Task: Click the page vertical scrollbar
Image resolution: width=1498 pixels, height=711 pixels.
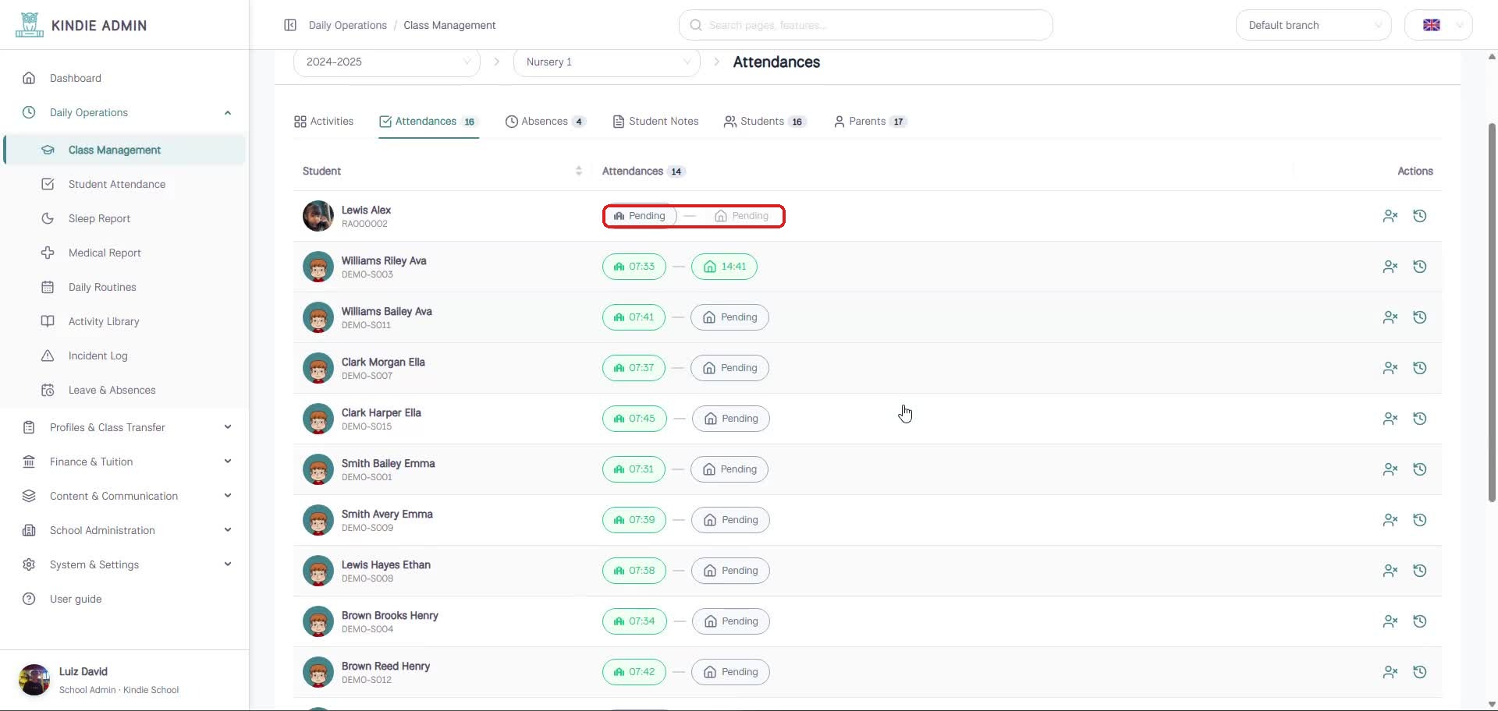Action: 1492,312
